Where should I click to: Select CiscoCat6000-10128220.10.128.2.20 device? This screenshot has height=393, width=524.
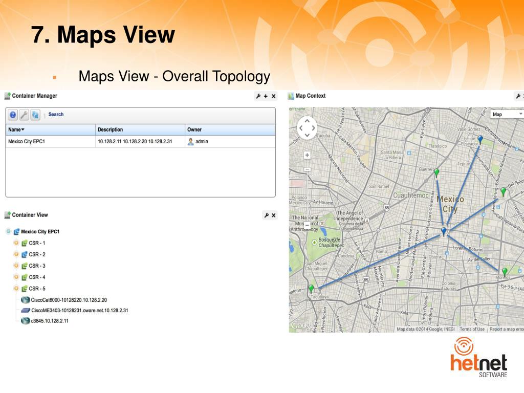[69, 300]
